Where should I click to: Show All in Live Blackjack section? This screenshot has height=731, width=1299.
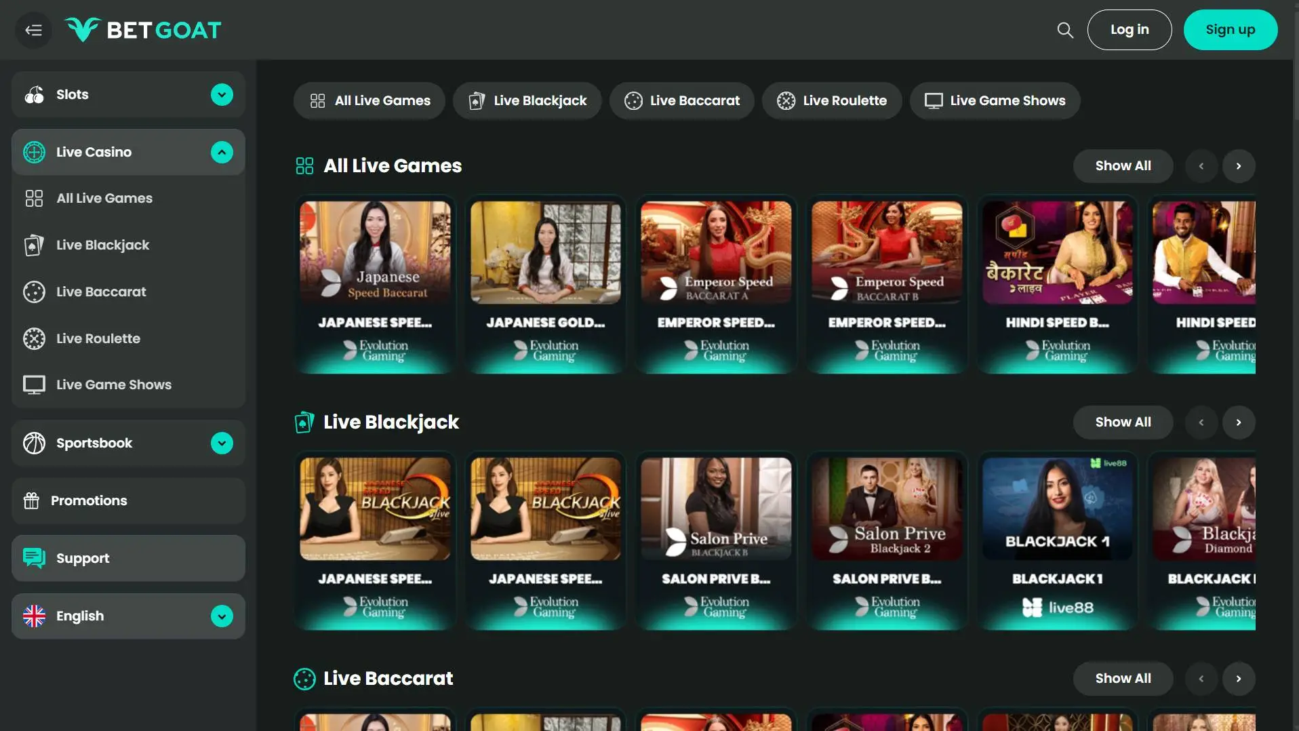[x=1123, y=422]
